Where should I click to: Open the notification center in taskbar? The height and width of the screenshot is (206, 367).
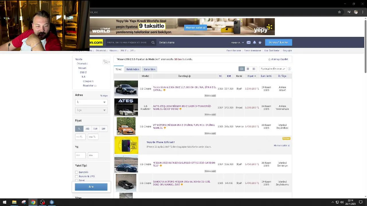[x=361, y=202]
